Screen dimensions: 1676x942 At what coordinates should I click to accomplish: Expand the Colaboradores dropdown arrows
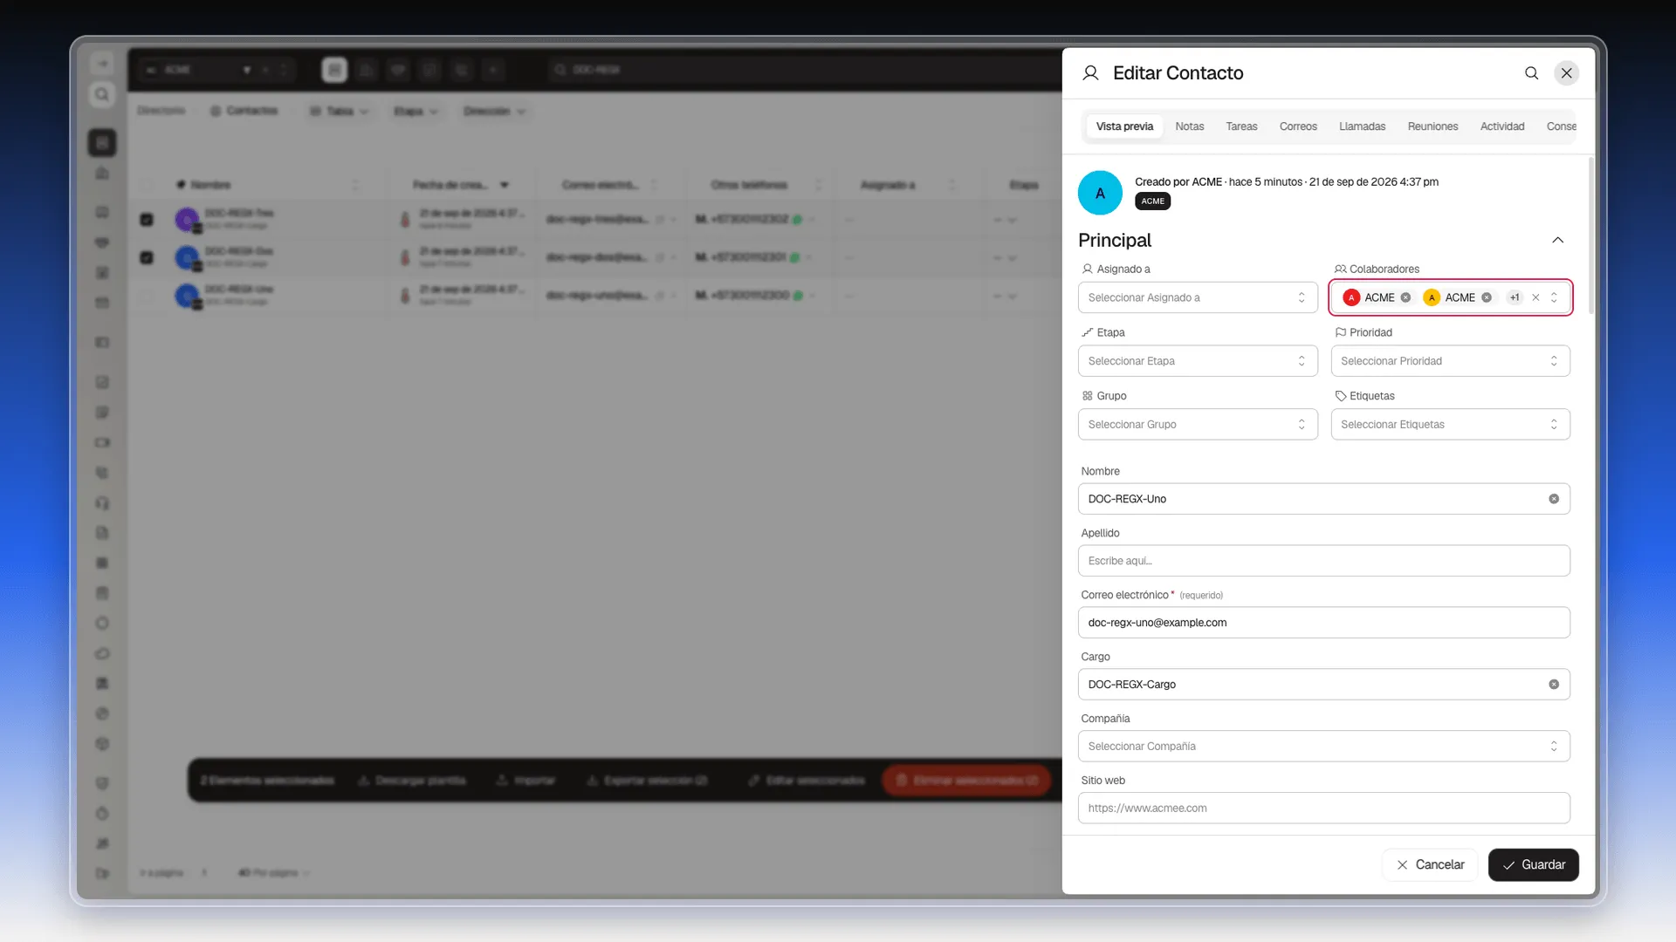(x=1554, y=297)
